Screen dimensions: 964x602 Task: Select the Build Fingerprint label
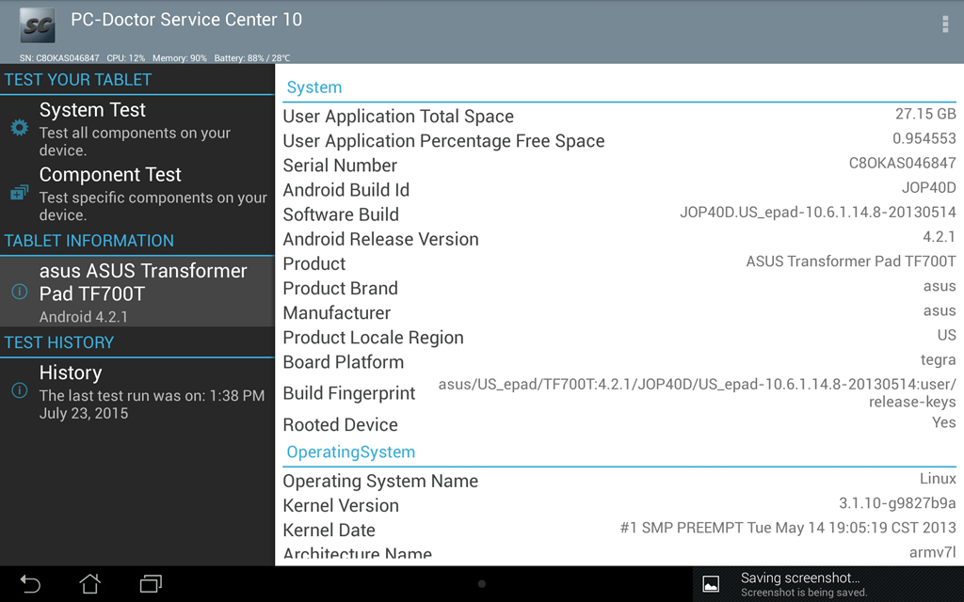pyautogui.click(x=349, y=393)
